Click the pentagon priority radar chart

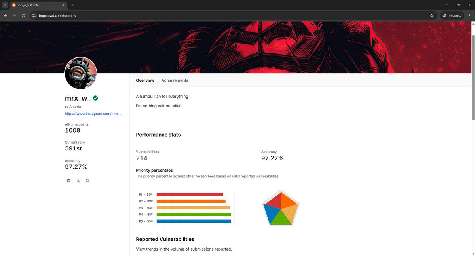tap(281, 208)
